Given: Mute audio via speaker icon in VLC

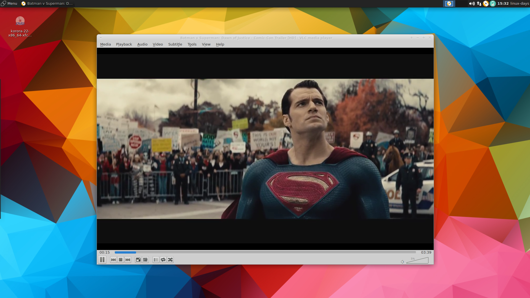Looking at the screenshot, I should pyautogui.click(x=402, y=262).
